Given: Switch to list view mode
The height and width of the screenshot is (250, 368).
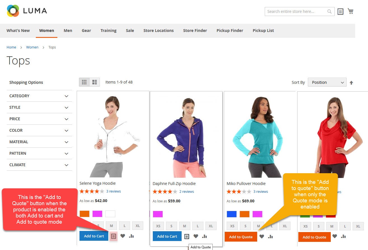Looking at the screenshot, I should [x=95, y=82].
